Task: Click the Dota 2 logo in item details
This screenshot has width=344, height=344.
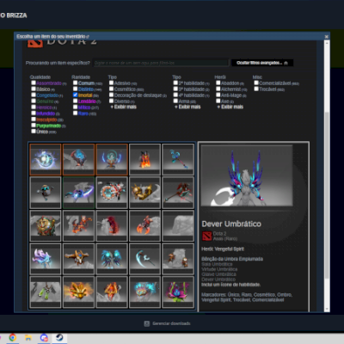Action: [x=206, y=236]
